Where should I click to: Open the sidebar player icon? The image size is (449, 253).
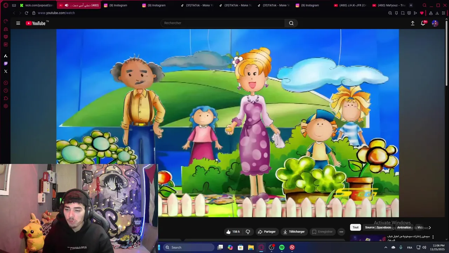6,83
